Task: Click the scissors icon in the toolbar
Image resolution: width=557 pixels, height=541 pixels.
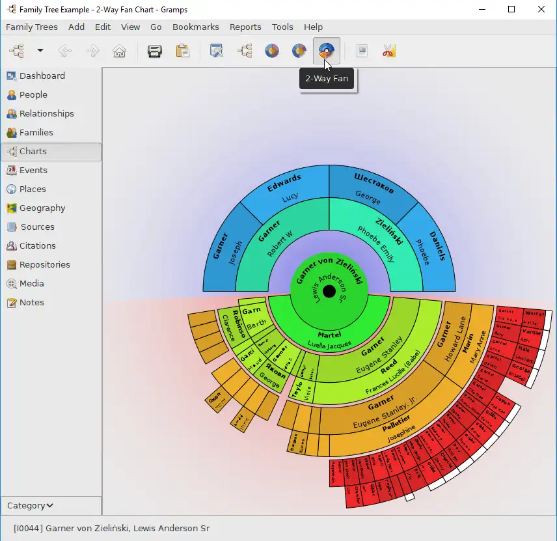Action: tap(389, 51)
